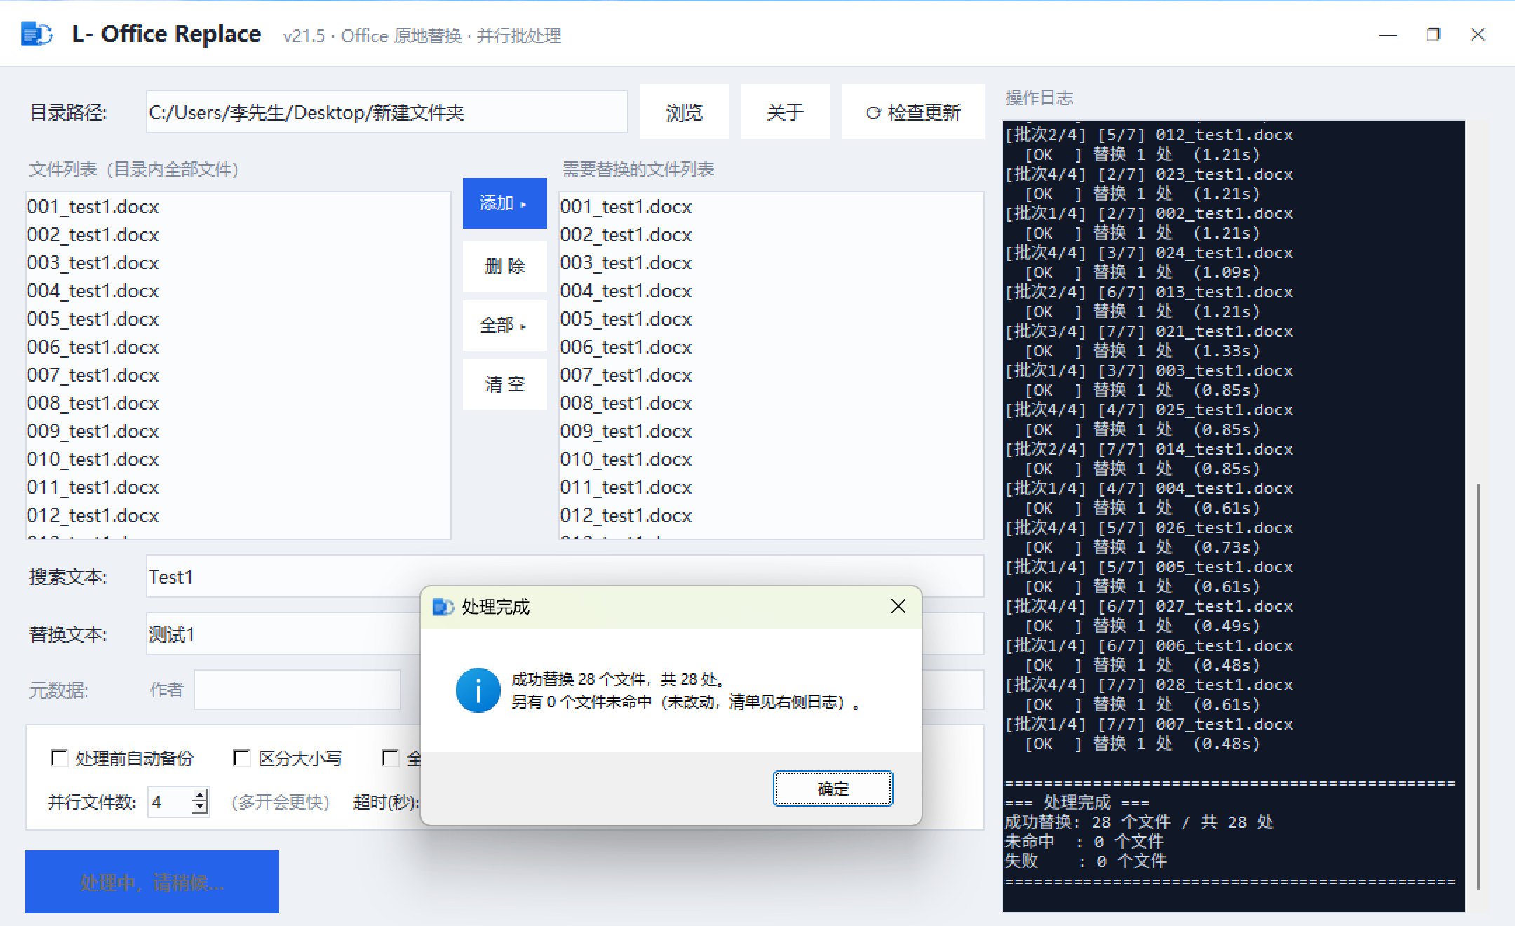
Task: Select 002_test1.docx in replace file list
Action: click(x=771, y=235)
